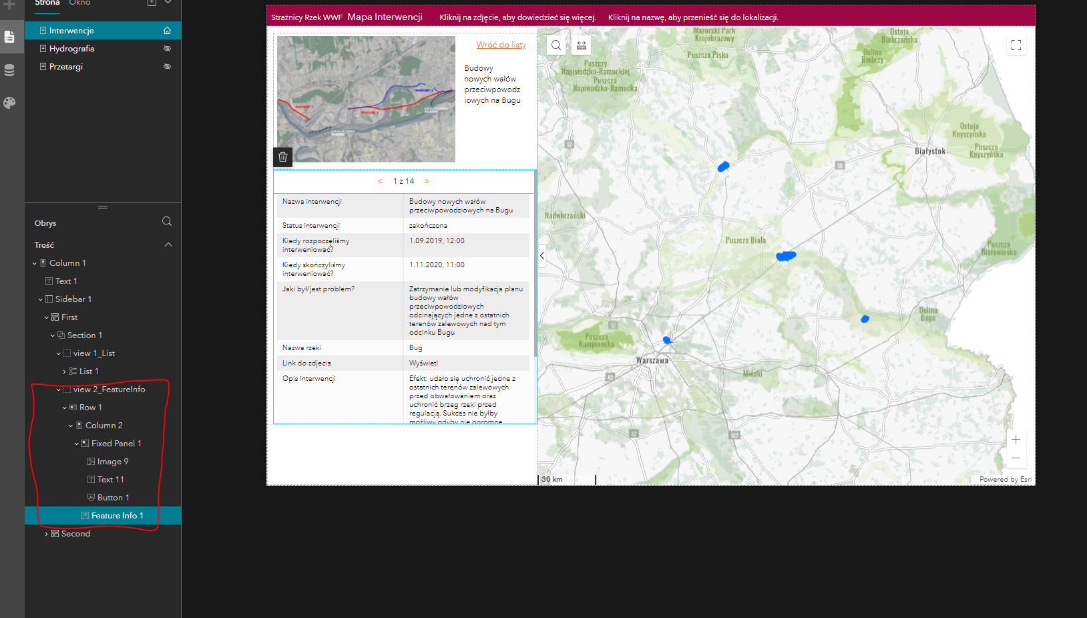Select the Interwencje page
The width and height of the screenshot is (1087, 618).
click(x=103, y=31)
